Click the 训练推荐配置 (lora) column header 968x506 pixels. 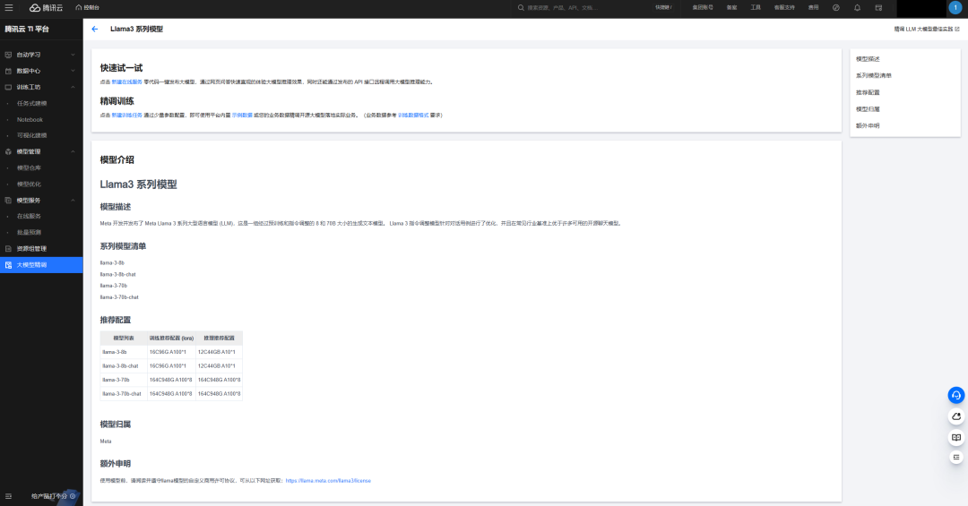[171, 339]
